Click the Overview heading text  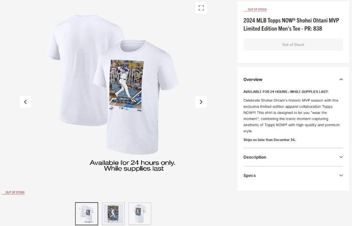(253, 79)
